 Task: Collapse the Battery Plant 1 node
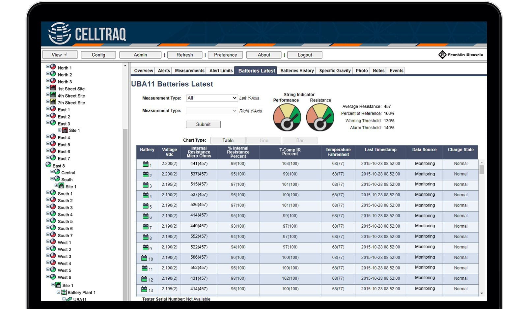tap(58, 292)
